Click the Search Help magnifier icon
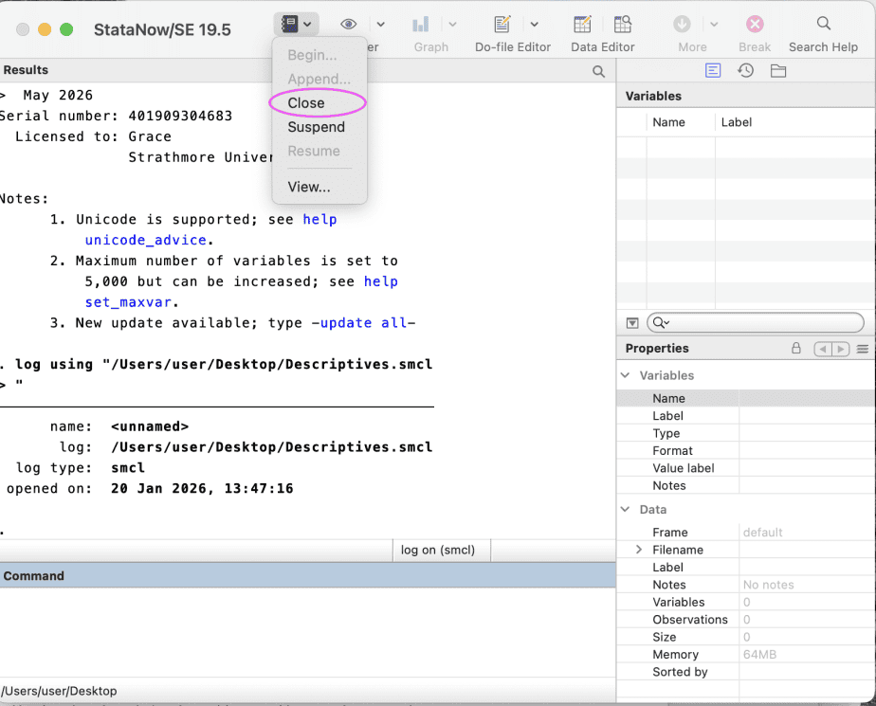This screenshot has width=876, height=706. pos(823,25)
